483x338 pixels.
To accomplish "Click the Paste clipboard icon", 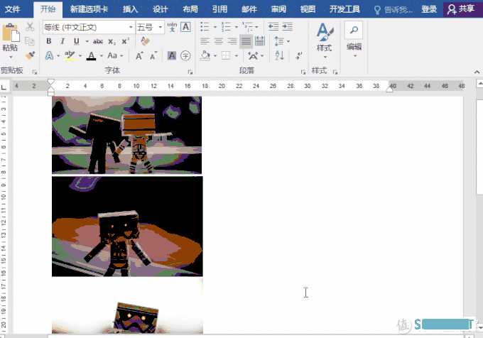I will point(11,33).
